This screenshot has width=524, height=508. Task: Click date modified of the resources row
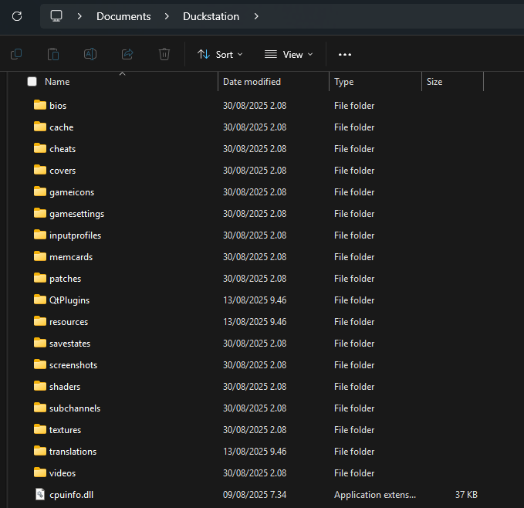[x=255, y=322]
